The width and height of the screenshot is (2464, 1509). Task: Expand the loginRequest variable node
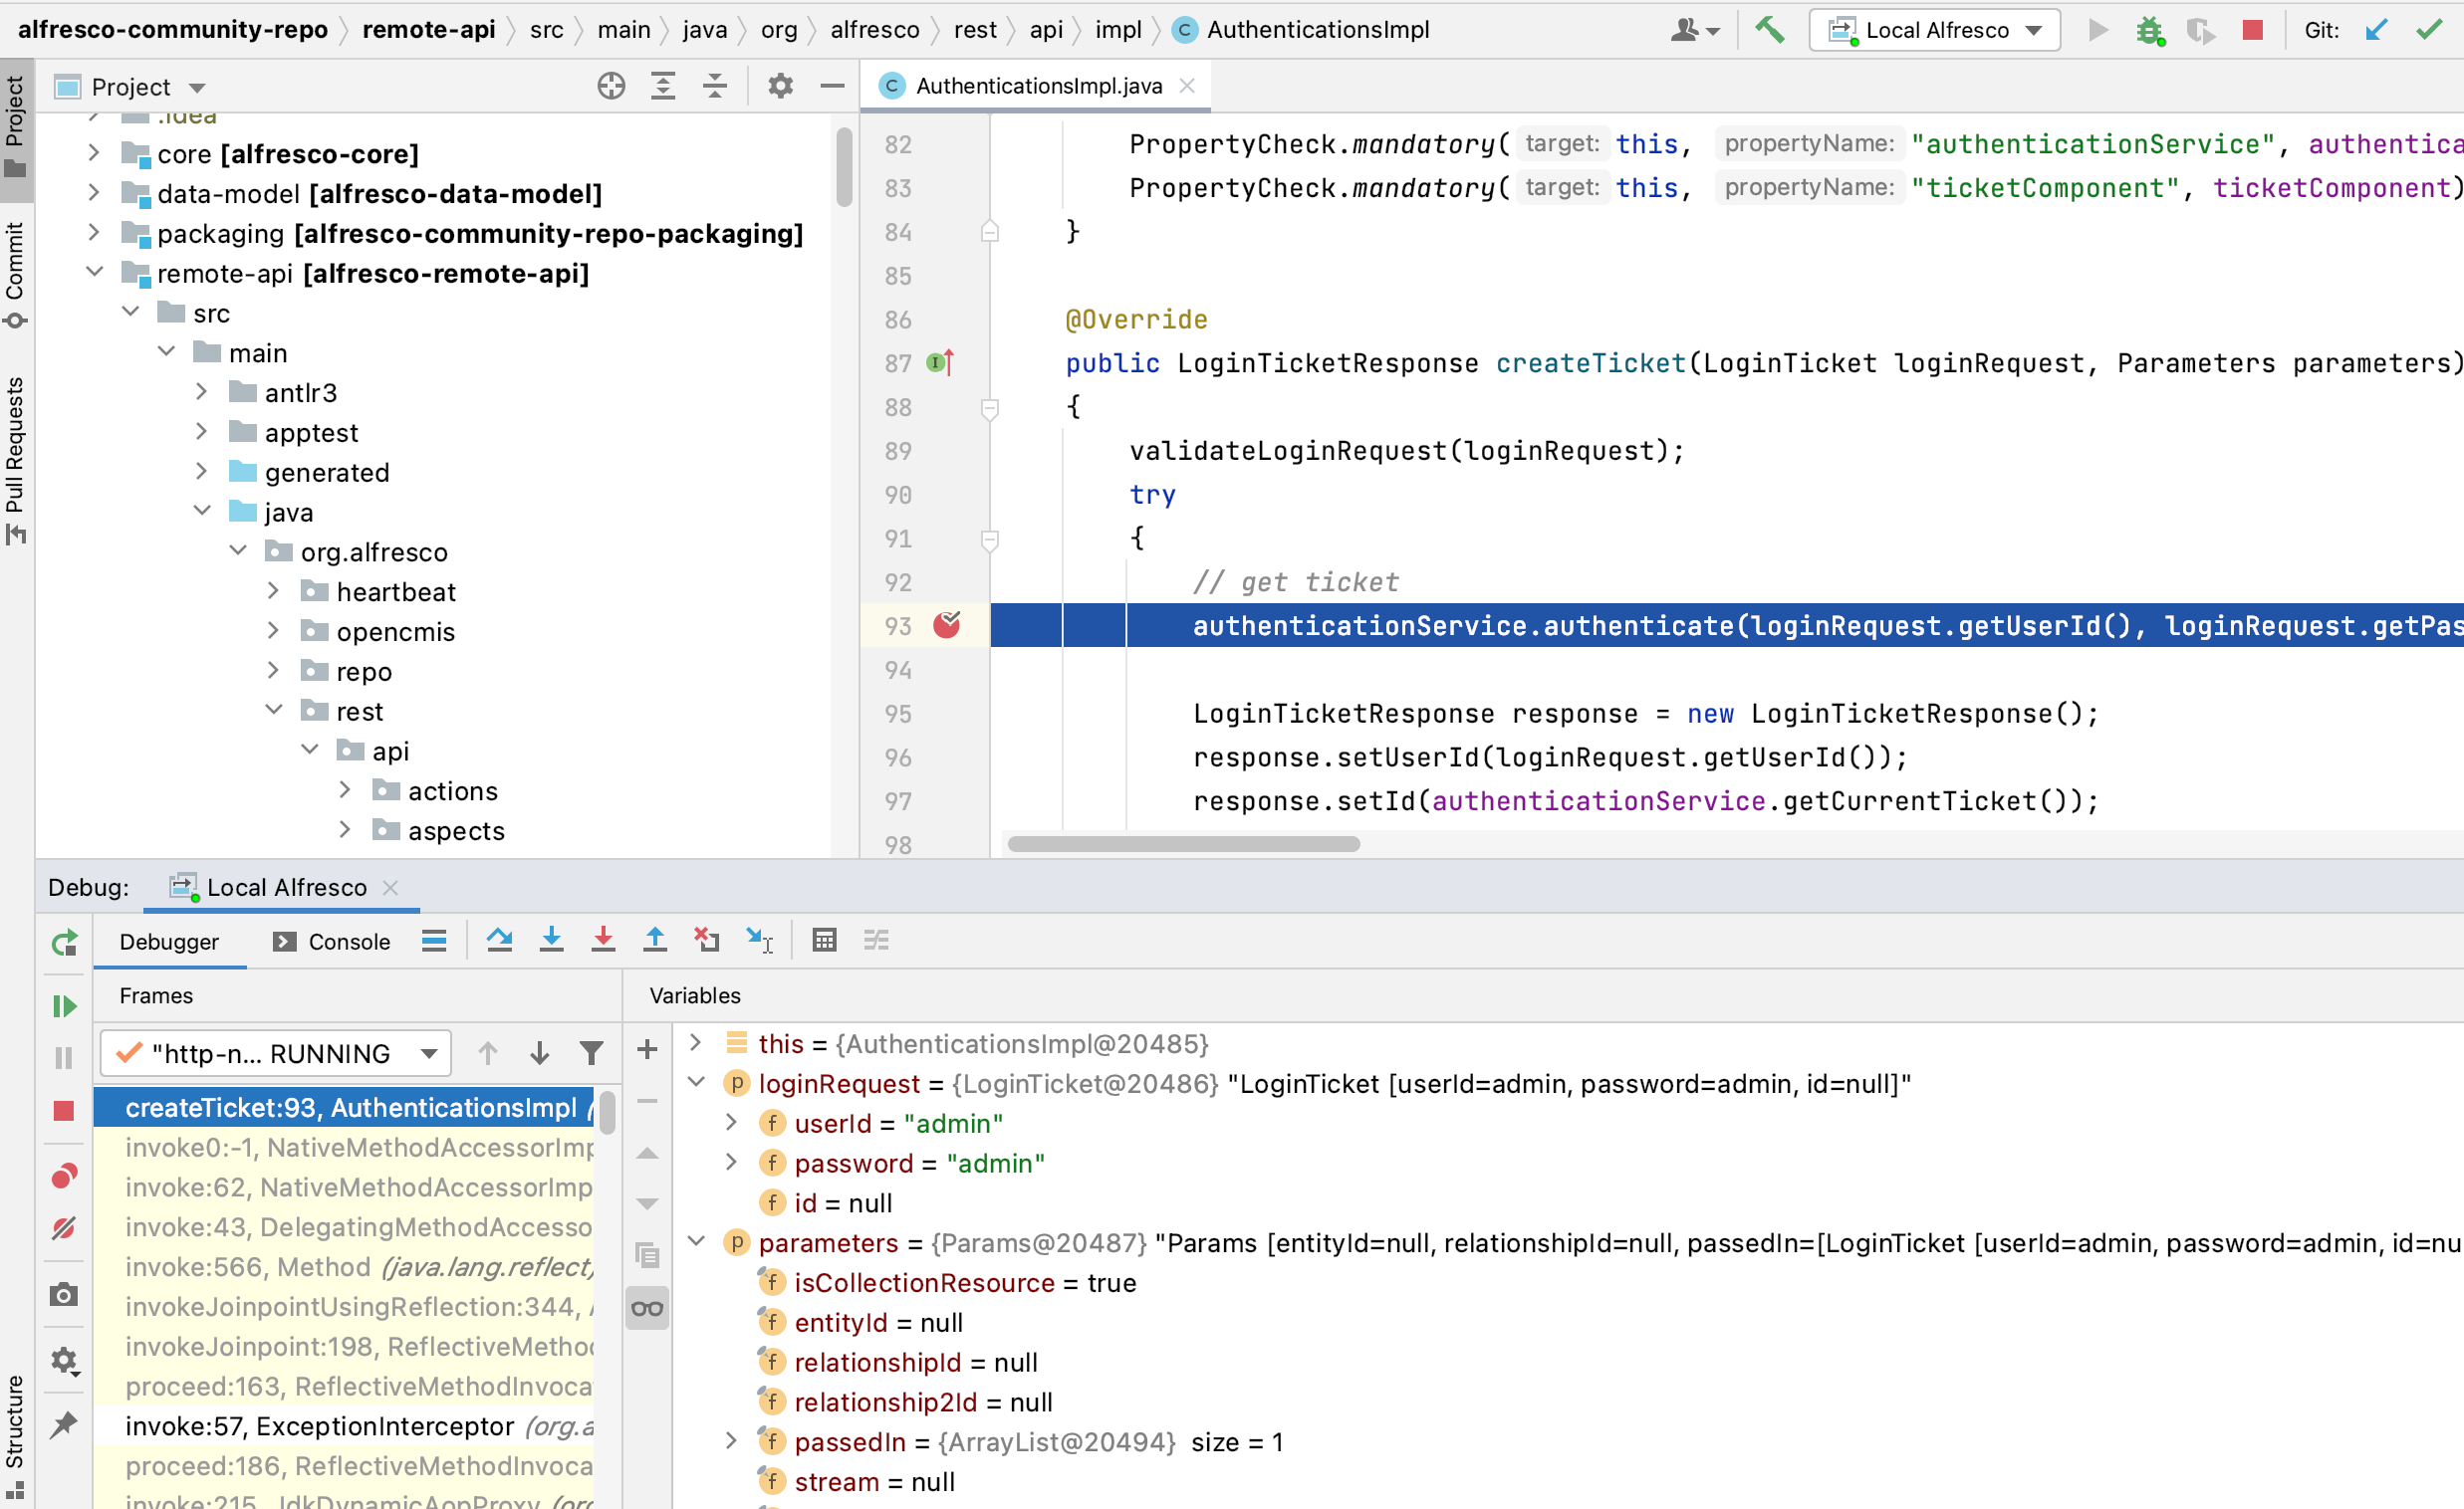696,1083
